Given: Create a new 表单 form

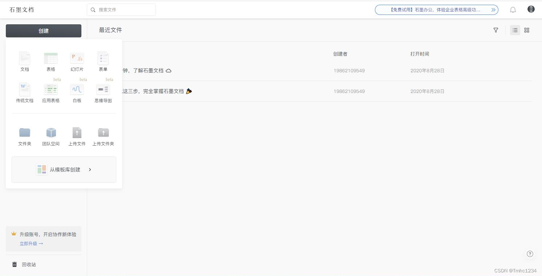Looking at the screenshot, I should point(103,61).
